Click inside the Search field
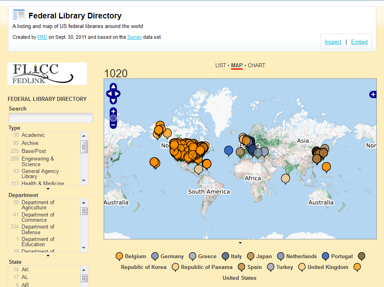This screenshot has height=287, width=384. [50, 118]
